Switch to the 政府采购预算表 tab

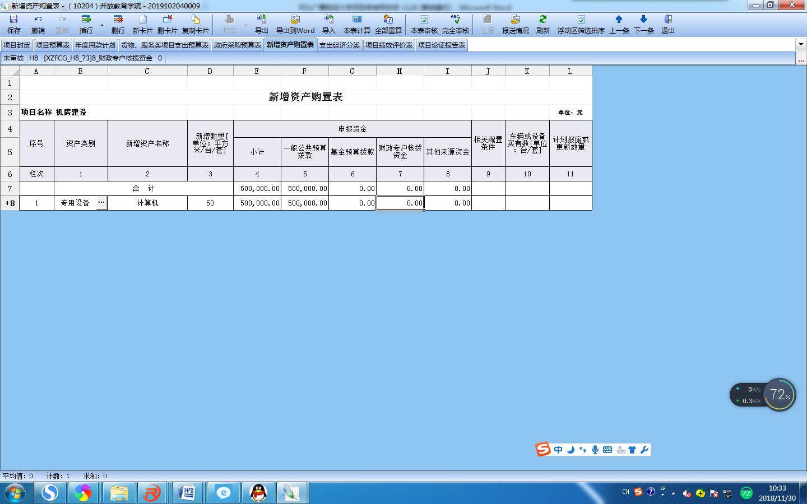(237, 45)
